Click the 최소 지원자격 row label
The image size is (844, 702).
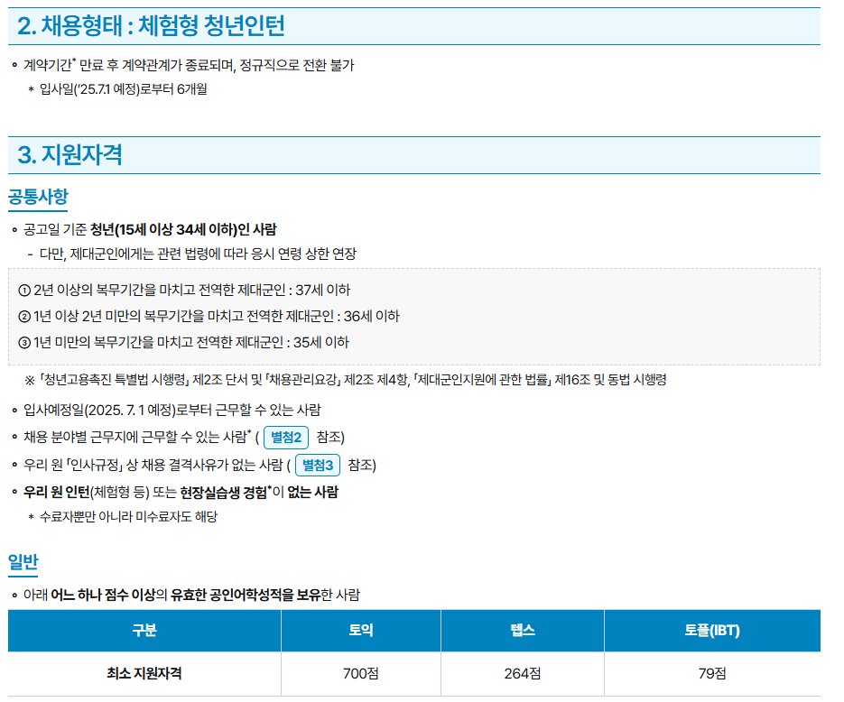tap(144, 673)
